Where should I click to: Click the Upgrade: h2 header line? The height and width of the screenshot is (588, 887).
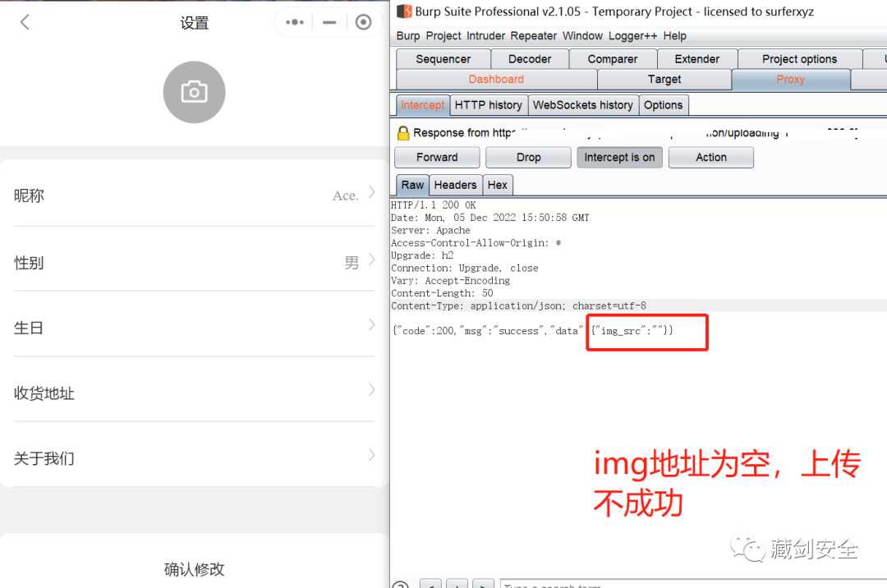422,255
